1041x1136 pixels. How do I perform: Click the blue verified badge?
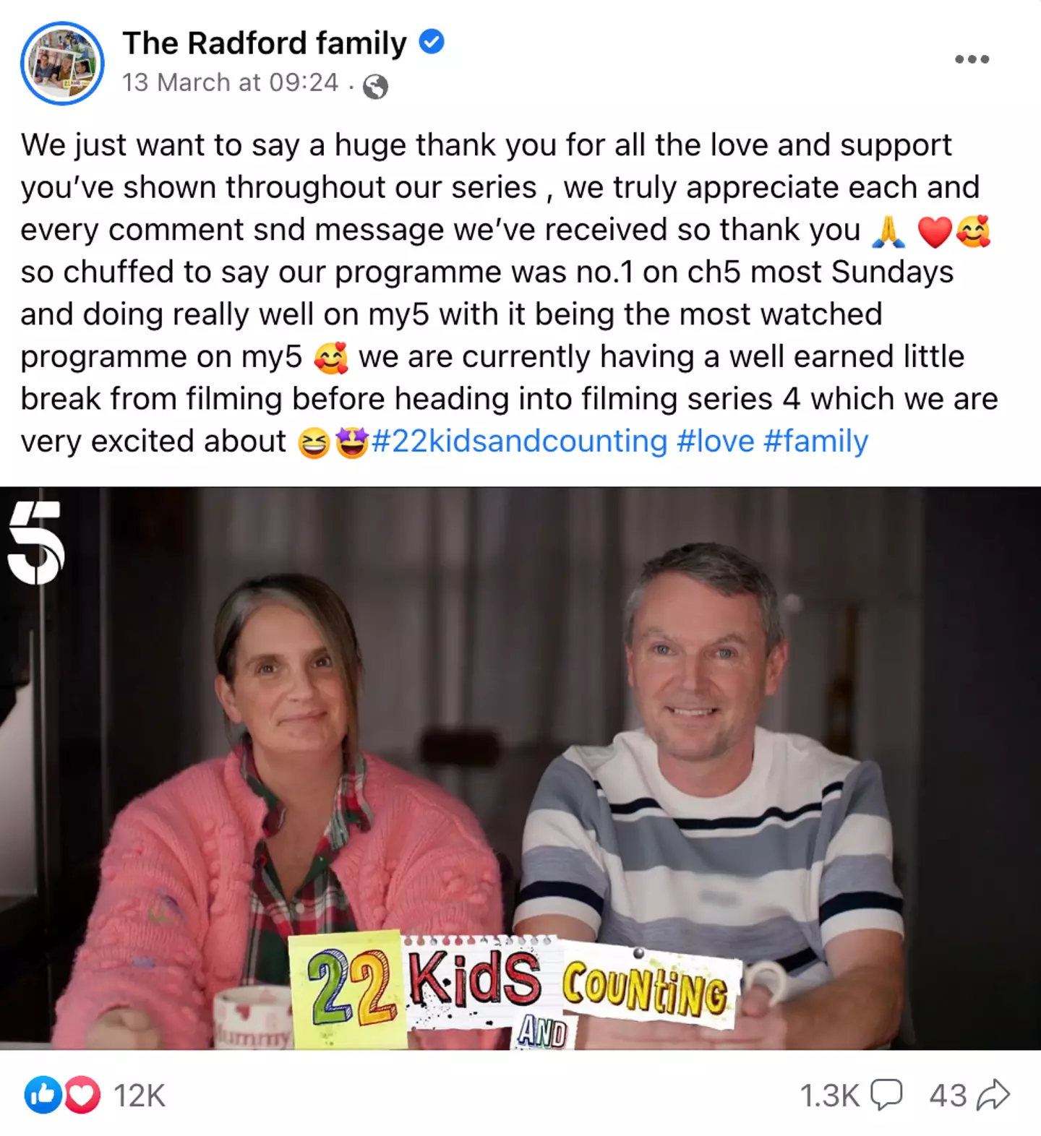click(432, 43)
